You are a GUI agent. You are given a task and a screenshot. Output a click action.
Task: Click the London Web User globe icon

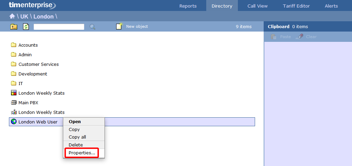14,122
